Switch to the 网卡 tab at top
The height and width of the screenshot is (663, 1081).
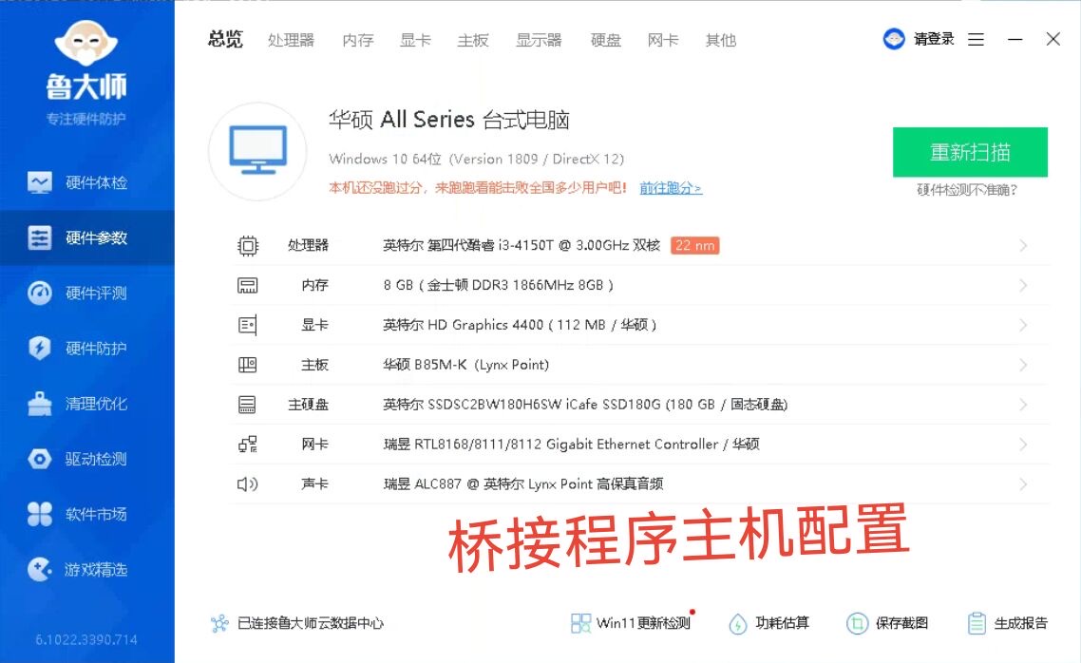coord(663,40)
